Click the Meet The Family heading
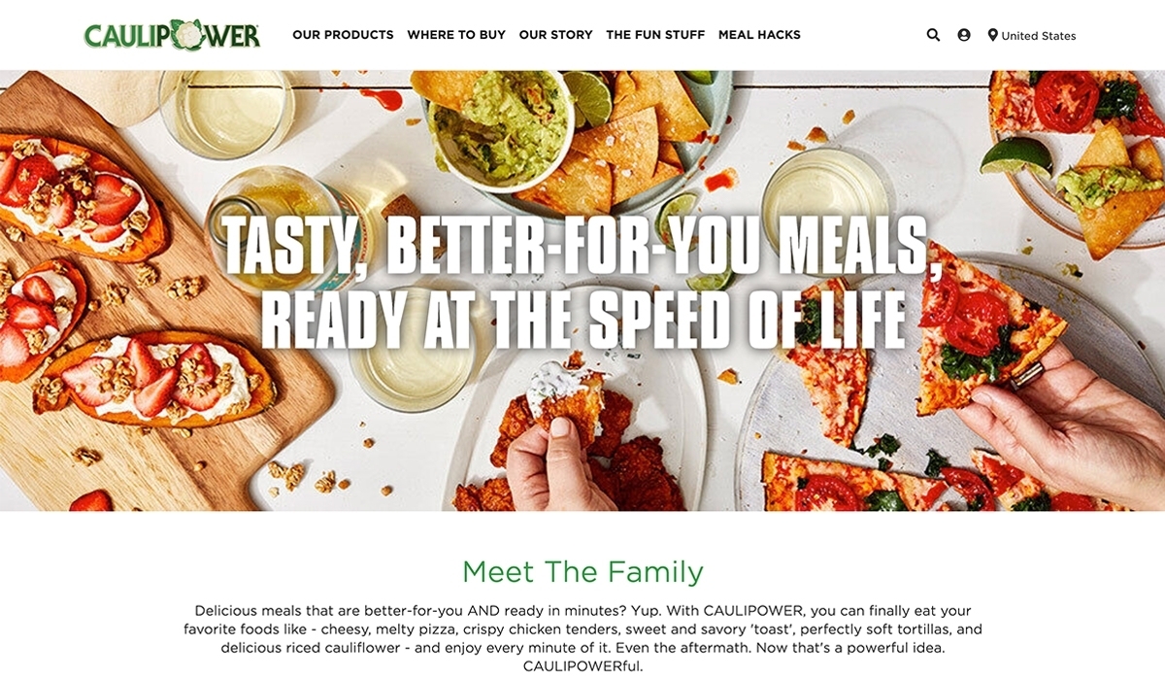Image resolution: width=1165 pixels, height=680 pixels. pos(582,571)
